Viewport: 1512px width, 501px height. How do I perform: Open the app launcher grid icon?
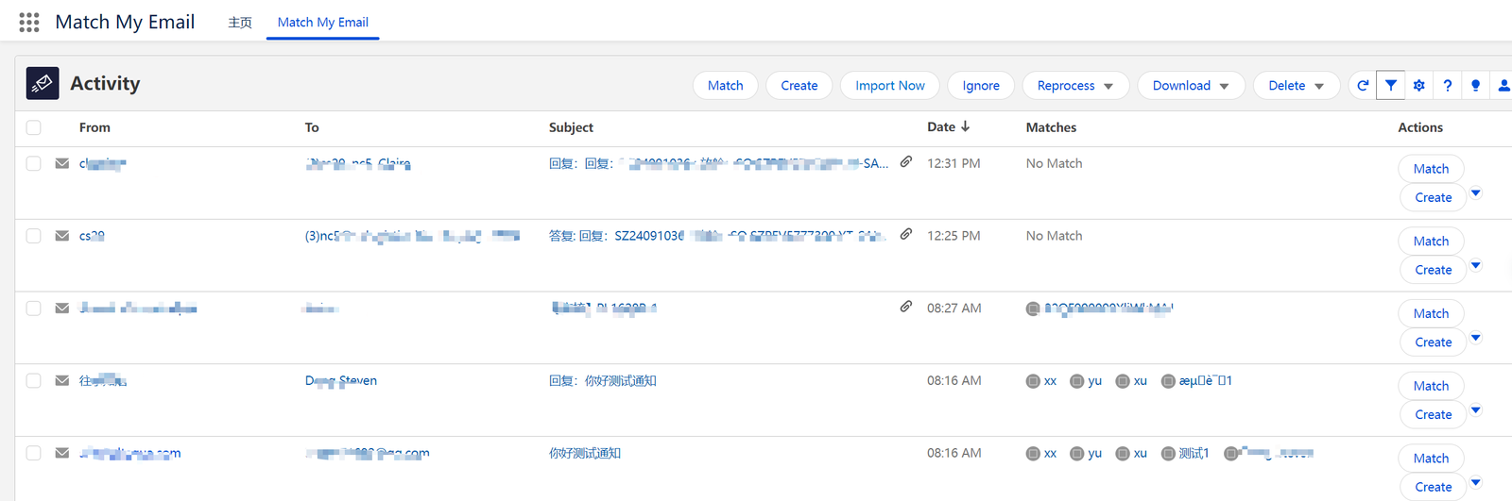pyautogui.click(x=29, y=22)
